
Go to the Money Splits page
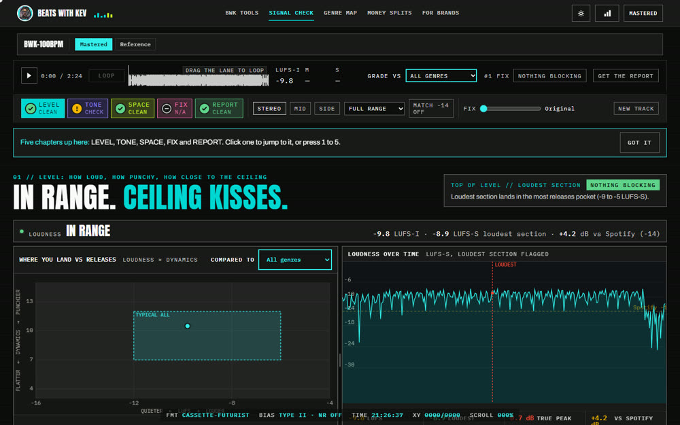(x=390, y=13)
